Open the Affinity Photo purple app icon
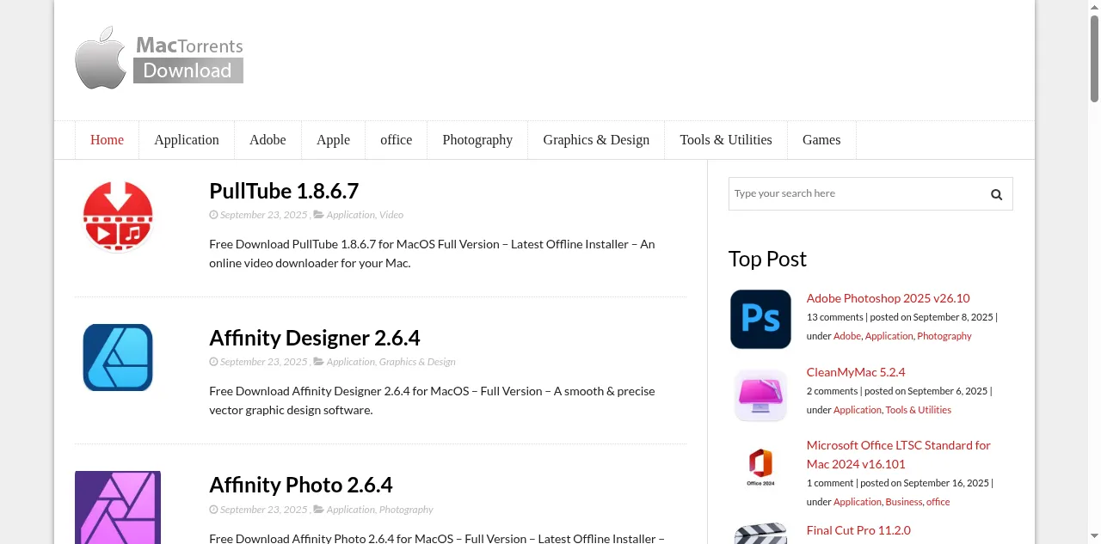Screen dimensions: 1101x544 click(118, 507)
